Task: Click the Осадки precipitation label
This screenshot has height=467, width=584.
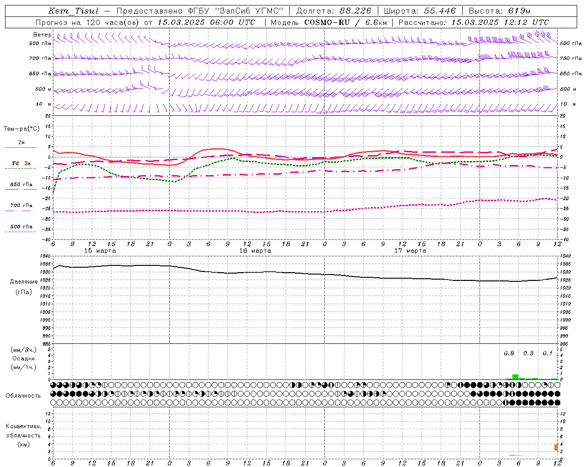Action: click(x=24, y=358)
